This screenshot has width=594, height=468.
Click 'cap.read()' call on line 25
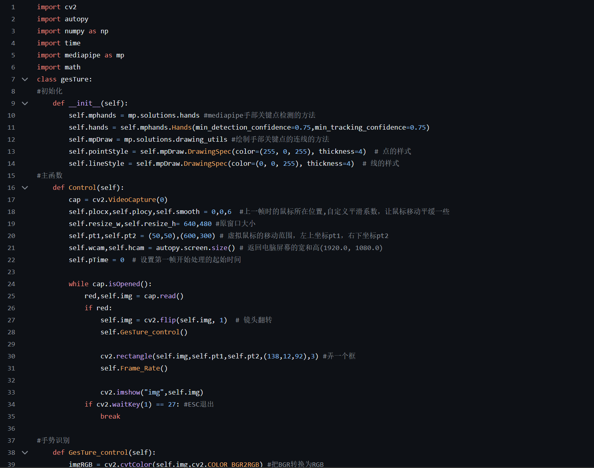coord(164,296)
